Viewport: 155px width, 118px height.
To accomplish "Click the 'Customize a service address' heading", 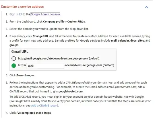I will point(22,7).
